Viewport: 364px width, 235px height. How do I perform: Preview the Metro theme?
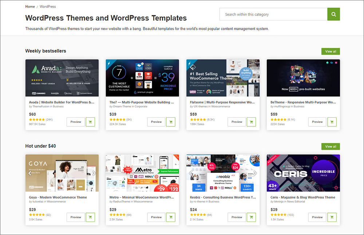tap(156, 217)
